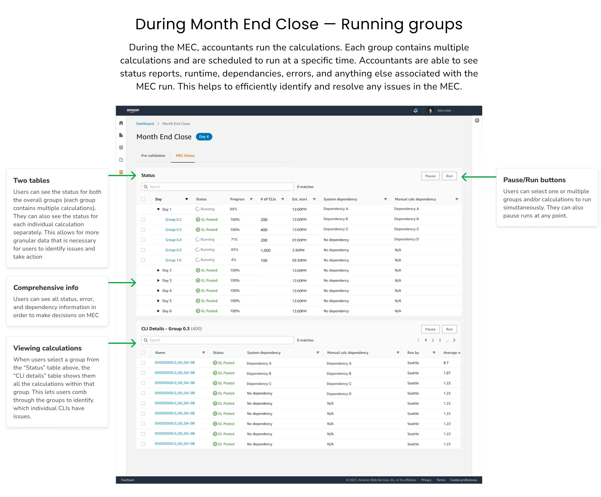This screenshot has width=601, height=497.
Task: Click the notification bell icon
Action: pyautogui.click(x=415, y=110)
